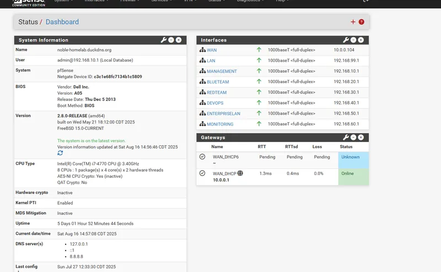This screenshot has height=272, width=441.
Task: Open the MANAGEMENT interface link
Action: coord(222,72)
